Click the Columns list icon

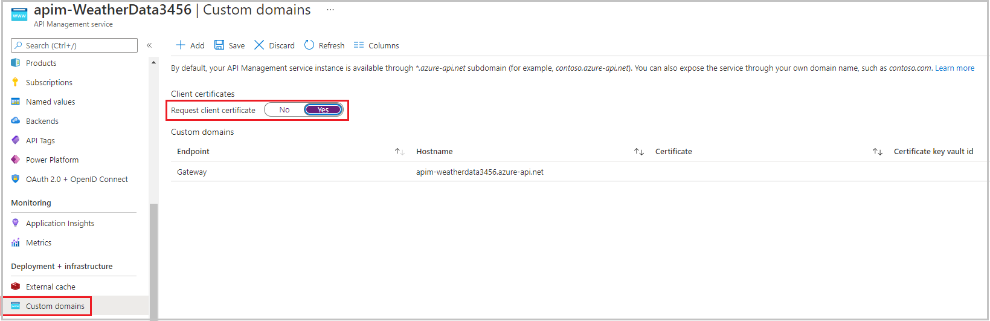pos(359,45)
